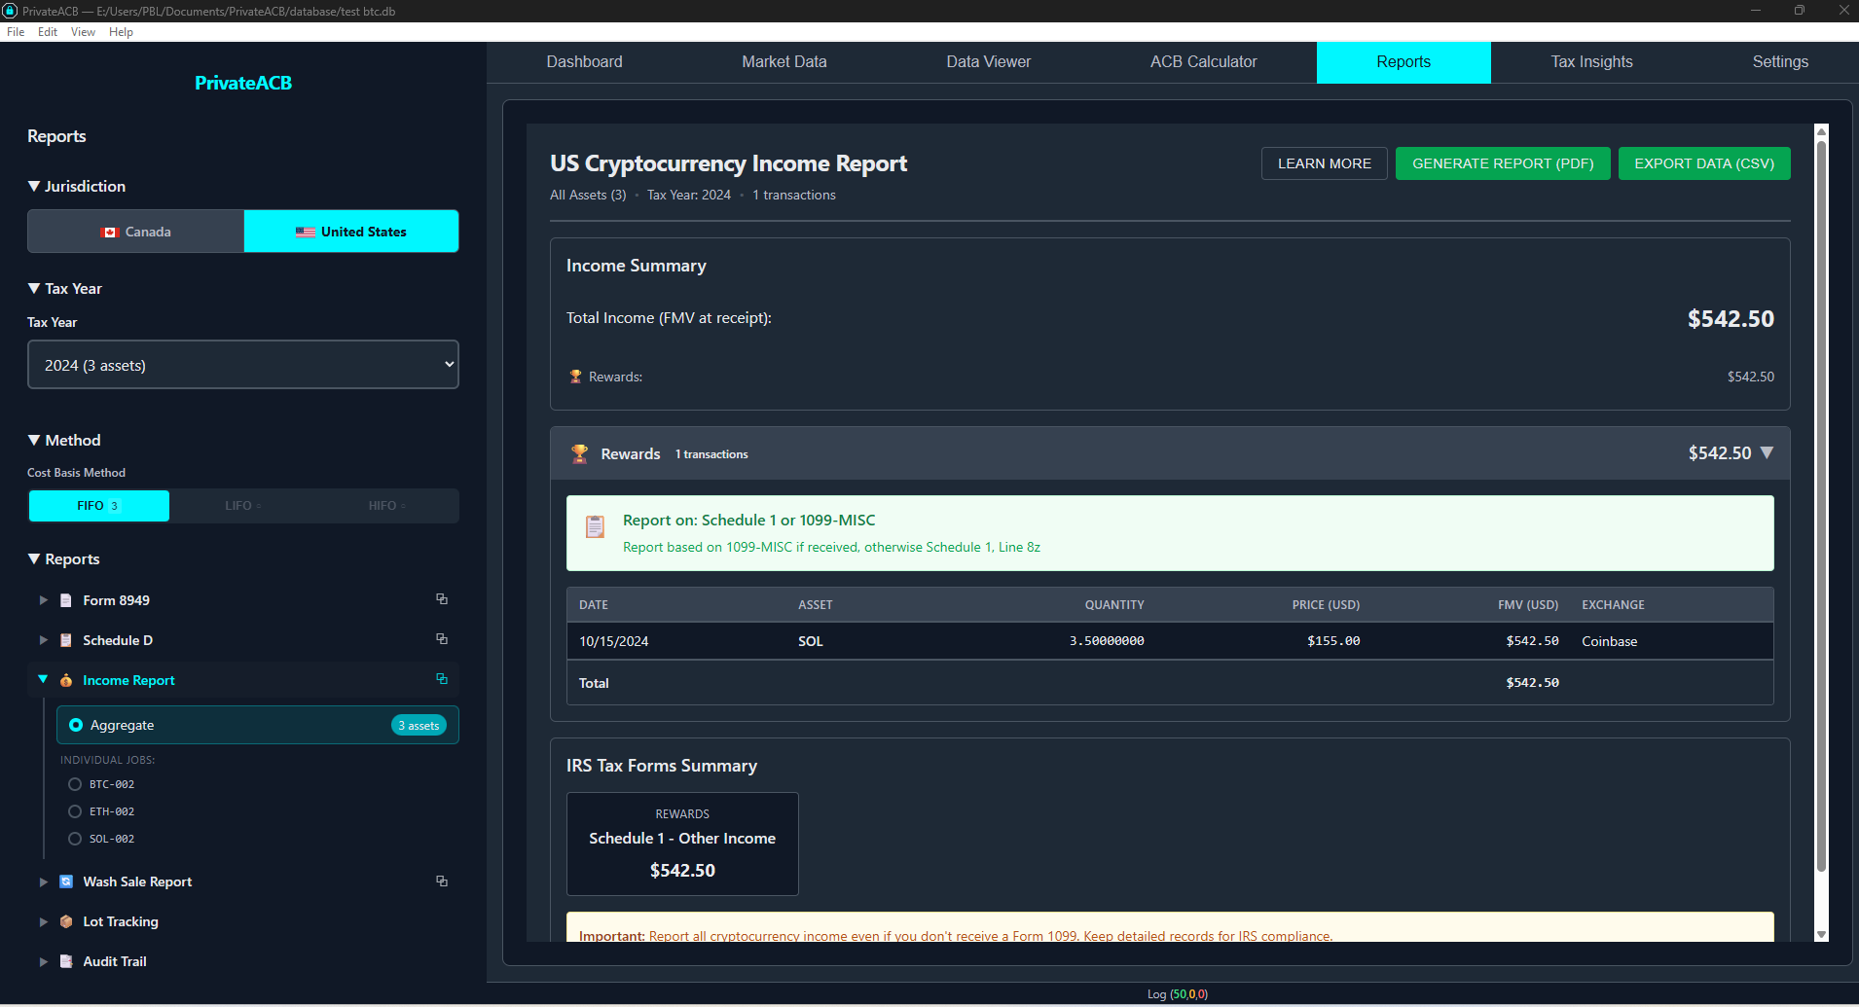Open the Help menu
Viewport: 1859px width, 1007px height.
121,32
